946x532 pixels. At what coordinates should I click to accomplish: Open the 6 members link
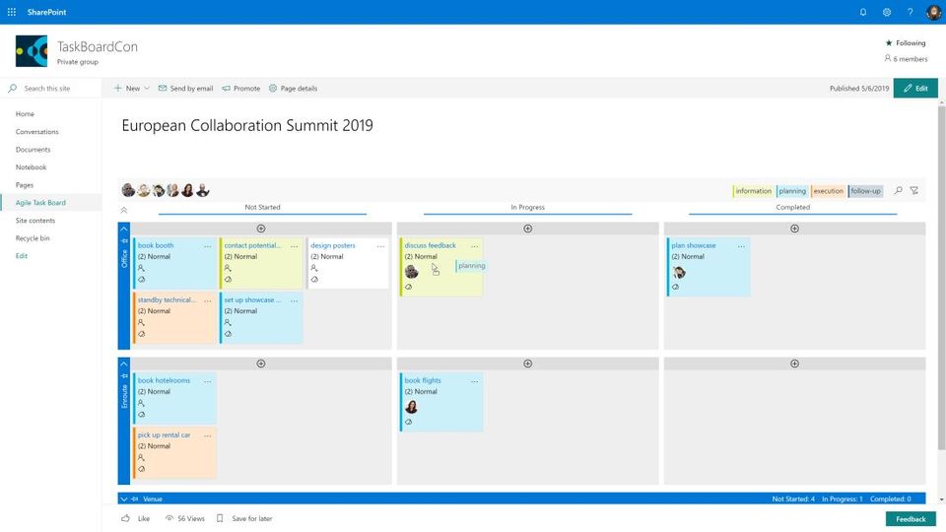pyautogui.click(x=907, y=58)
